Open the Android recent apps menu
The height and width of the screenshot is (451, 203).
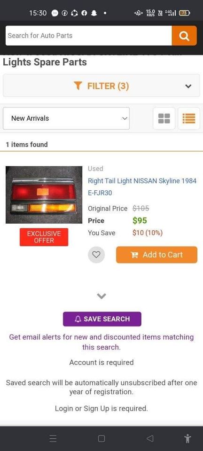tap(53, 439)
